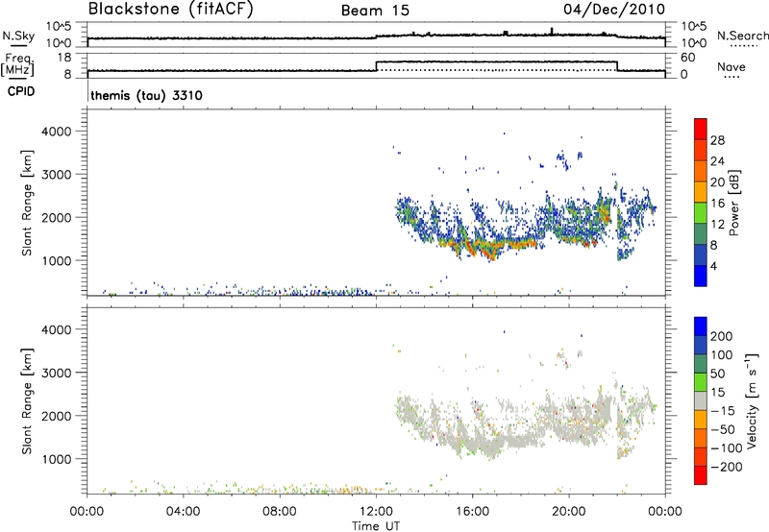
Task: Click the '50' Velocity colorbar label
Action: (717, 374)
